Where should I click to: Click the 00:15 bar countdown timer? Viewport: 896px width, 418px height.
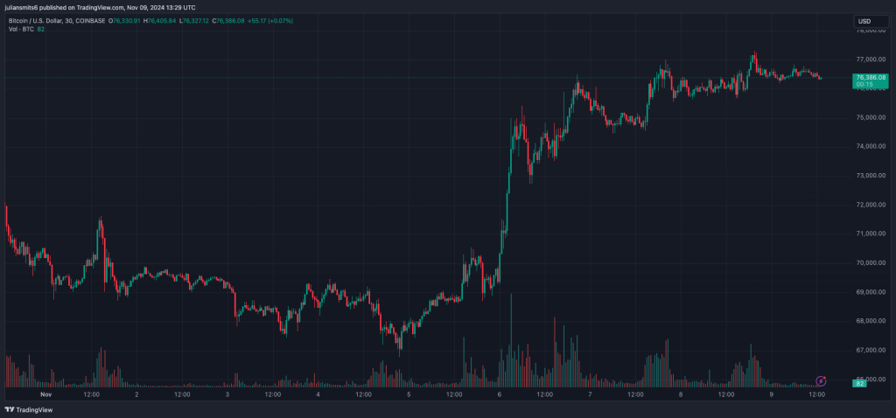tap(864, 85)
